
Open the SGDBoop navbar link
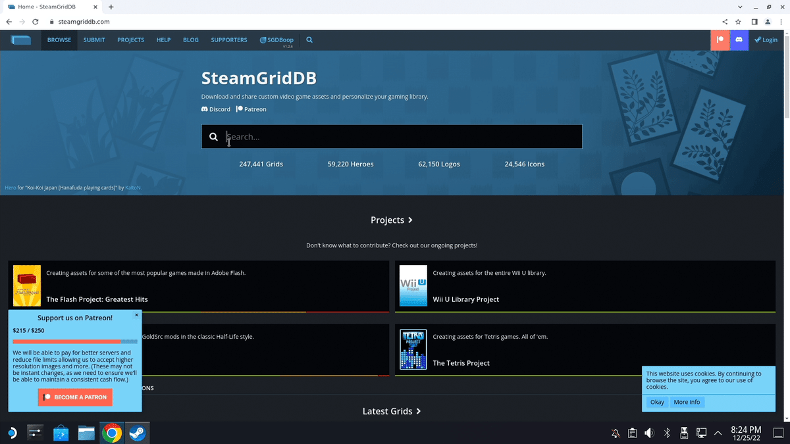tap(276, 40)
